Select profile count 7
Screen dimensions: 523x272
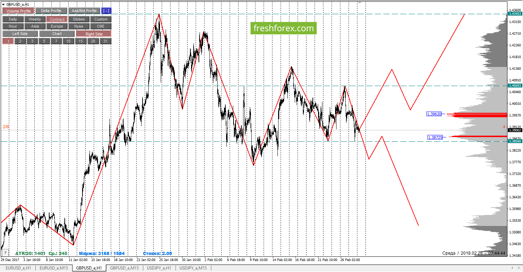pos(56,41)
